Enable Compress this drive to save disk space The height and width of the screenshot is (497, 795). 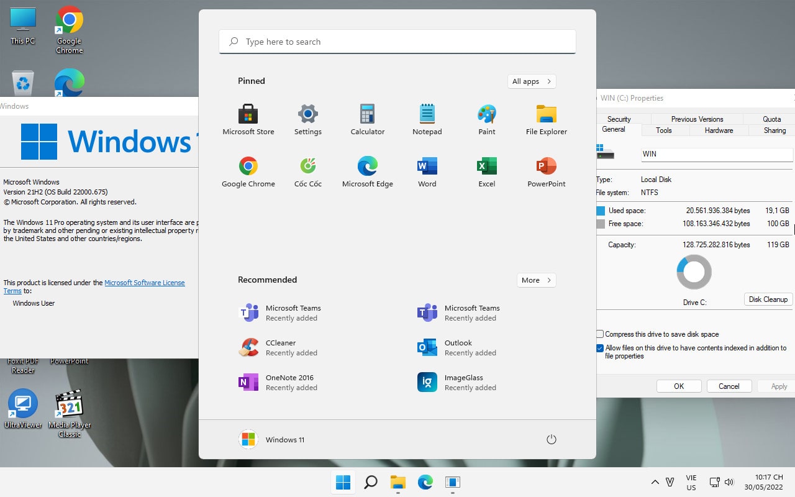pos(599,334)
